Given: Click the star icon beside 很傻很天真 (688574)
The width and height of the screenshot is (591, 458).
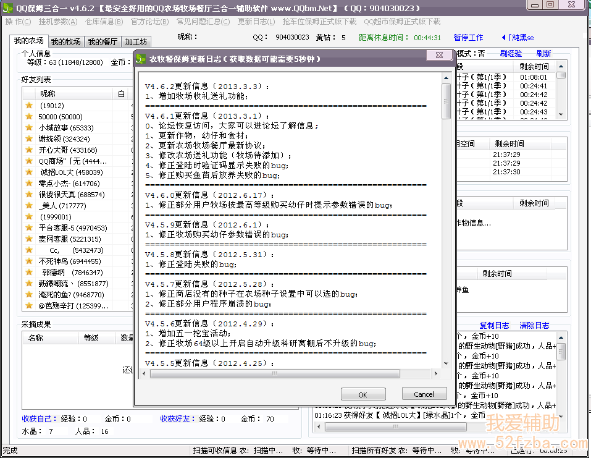Looking at the screenshot, I should [28, 194].
